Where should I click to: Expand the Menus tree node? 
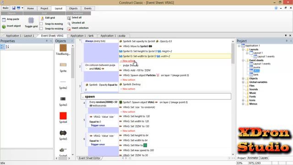coord(243,104)
